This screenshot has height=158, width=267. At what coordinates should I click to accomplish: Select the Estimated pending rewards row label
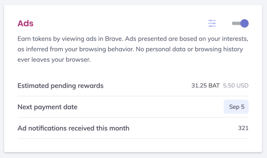[x=61, y=86]
